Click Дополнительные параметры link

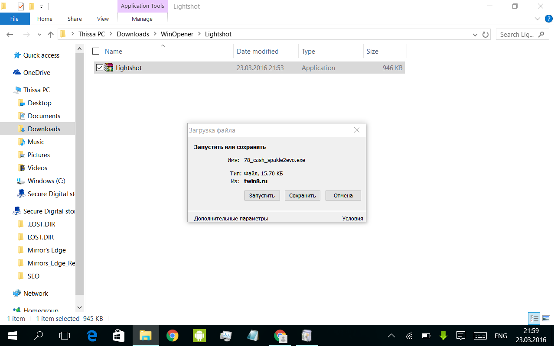(x=231, y=218)
